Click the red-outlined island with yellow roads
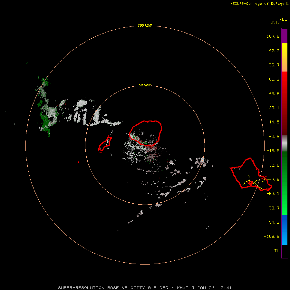 (x=251, y=174)
